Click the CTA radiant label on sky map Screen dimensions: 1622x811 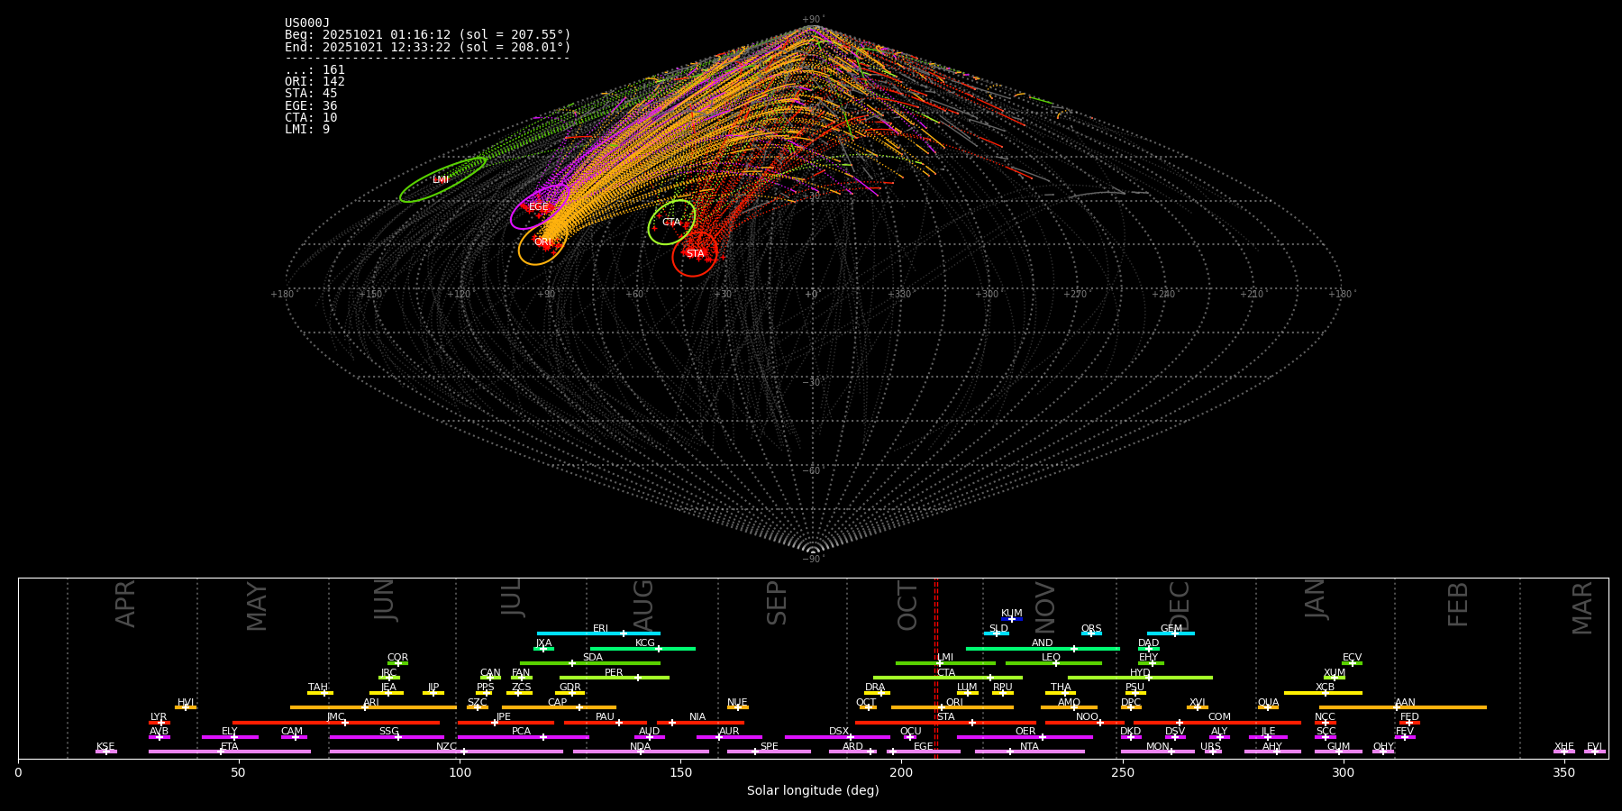point(671,223)
